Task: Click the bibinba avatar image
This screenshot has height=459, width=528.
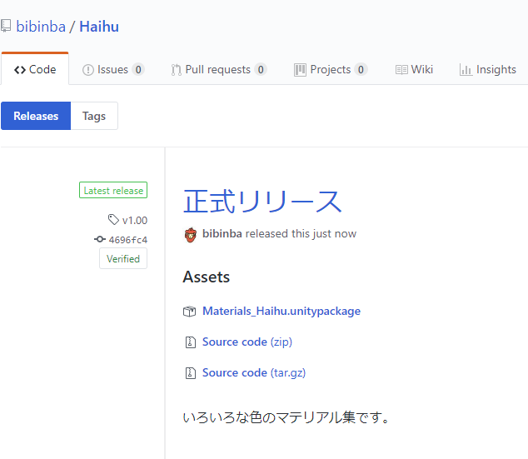Action: tap(191, 235)
